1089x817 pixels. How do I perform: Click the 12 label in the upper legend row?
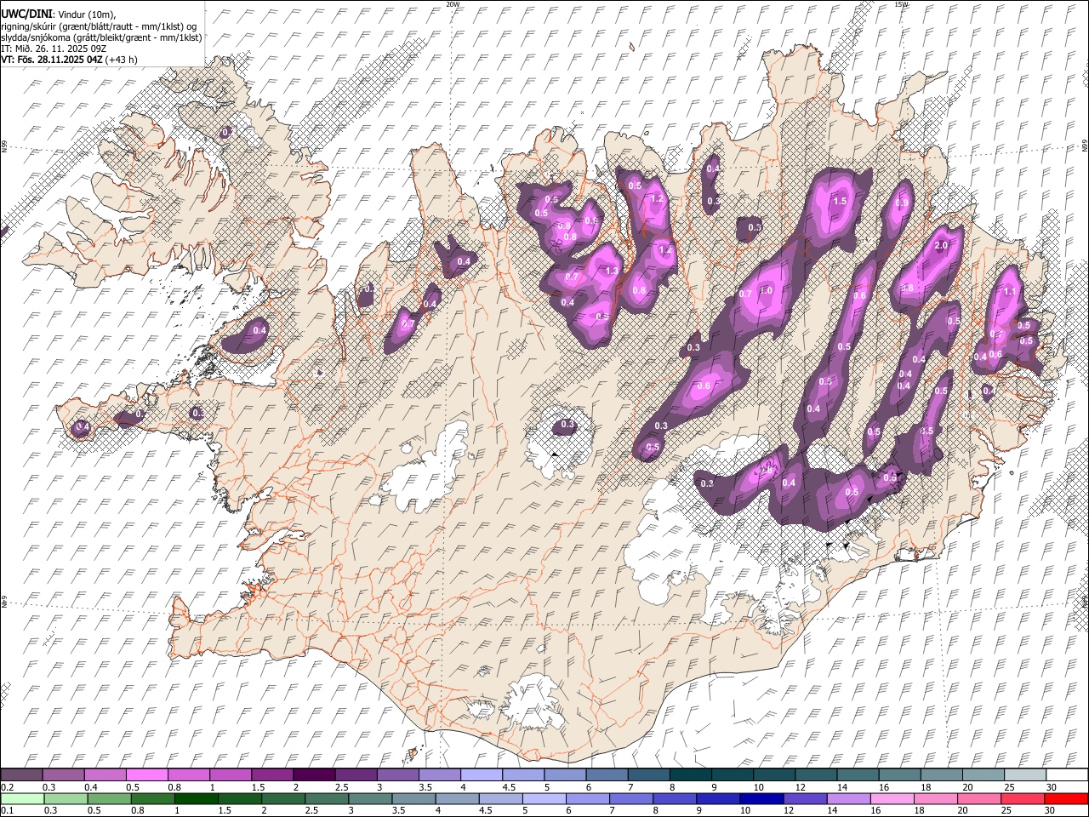(800, 787)
